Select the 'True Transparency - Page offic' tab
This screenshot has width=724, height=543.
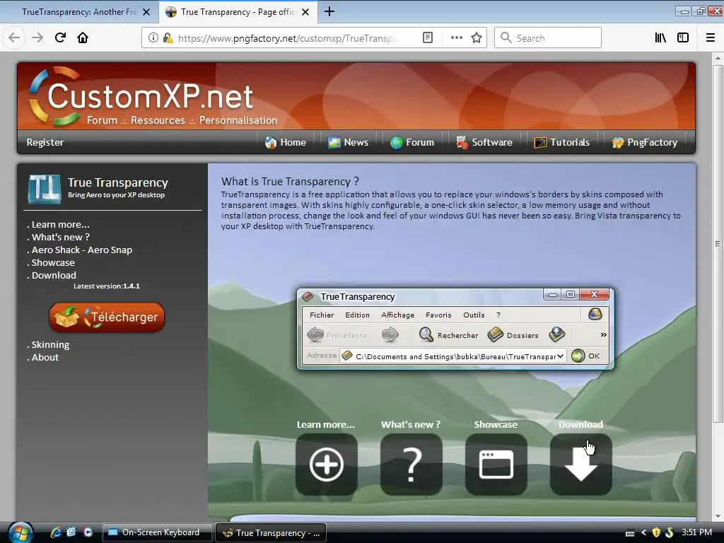click(238, 12)
